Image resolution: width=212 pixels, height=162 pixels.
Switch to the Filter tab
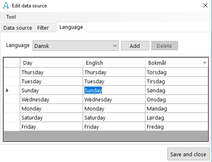click(45, 28)
